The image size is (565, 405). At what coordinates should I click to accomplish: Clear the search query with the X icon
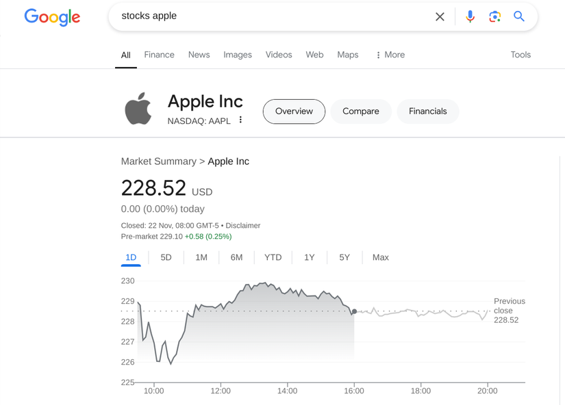pyautogui.click(x=440, y=16)
